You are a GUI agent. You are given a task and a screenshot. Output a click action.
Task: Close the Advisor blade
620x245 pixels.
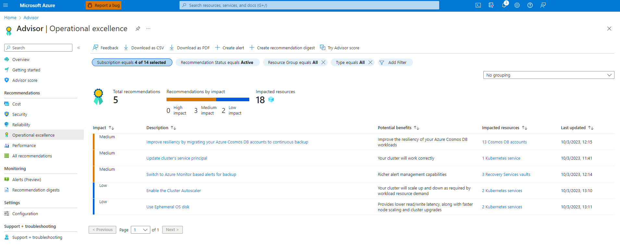pos(609,29)
